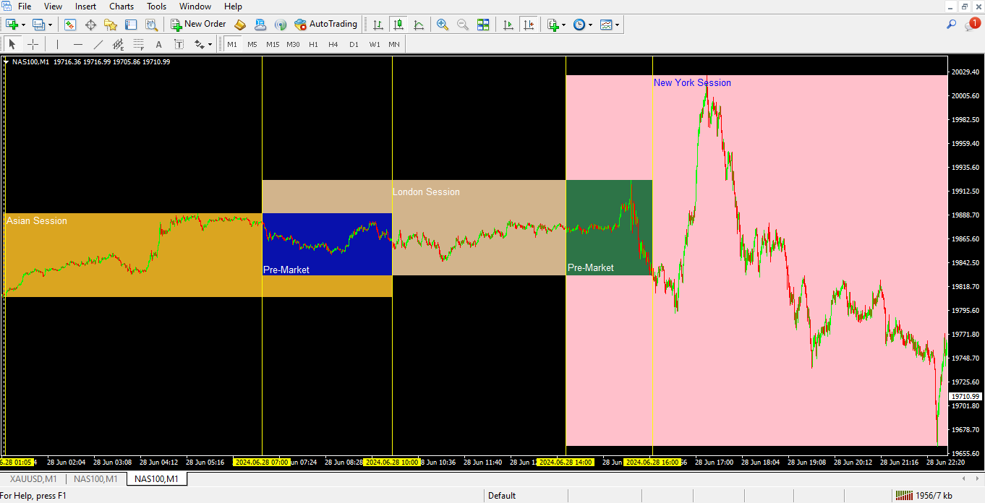Screen dimensions: 985x503
Task: Open the Market Watch panel icon
Action: click(70, 25)
